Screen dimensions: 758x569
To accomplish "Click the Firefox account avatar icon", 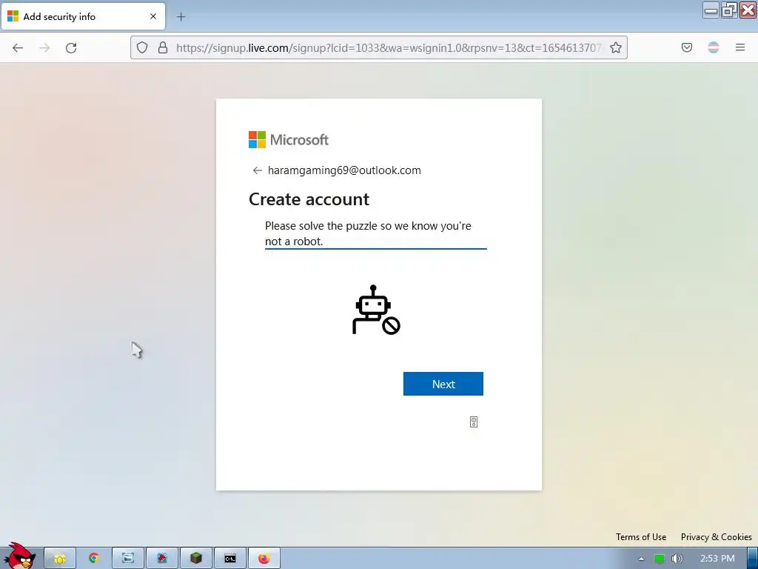I will (714, 47).
